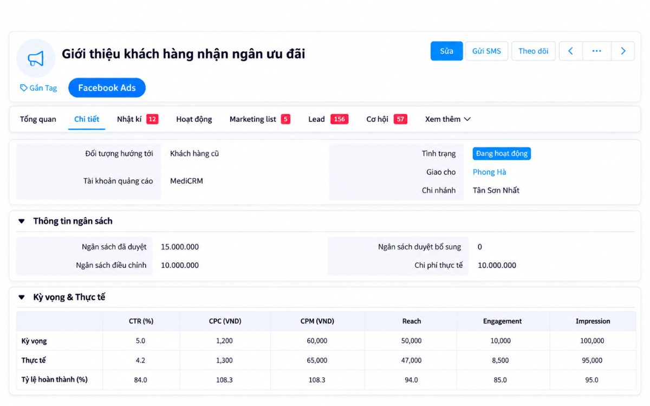Image resolution: width=650 pixels, height=406 pixels.
Task: Open the Phong Hà assignee link
Action: point(490,172)
